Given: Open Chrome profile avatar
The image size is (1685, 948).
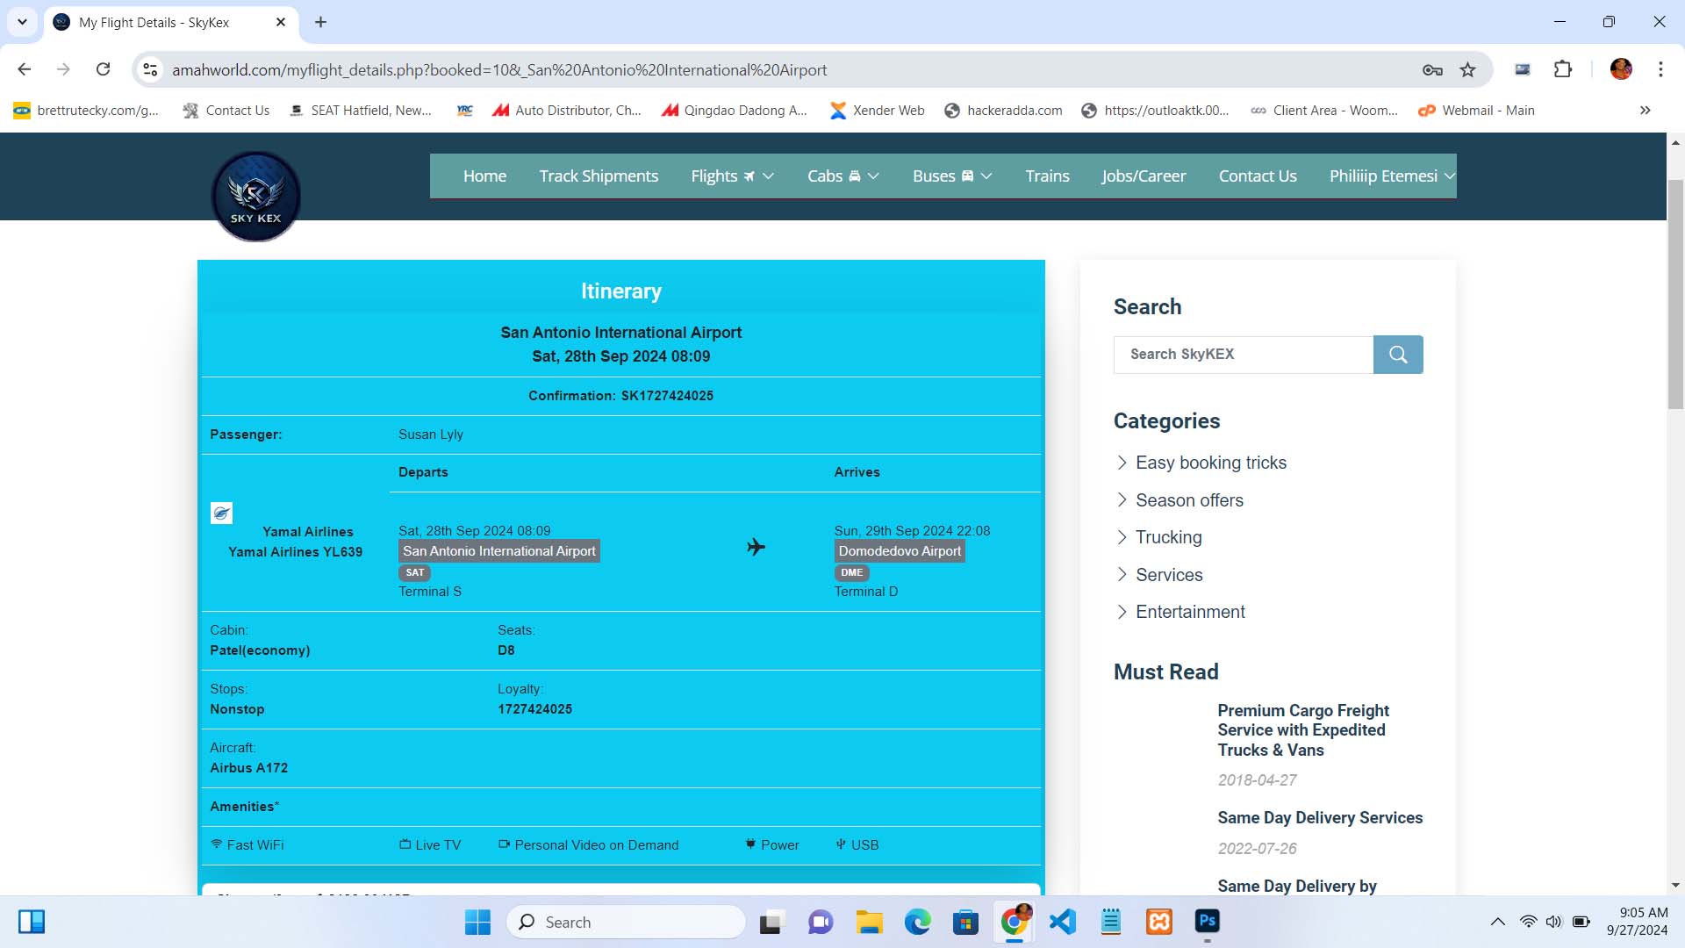Looking at the screenshot, I should (1621, 69).
